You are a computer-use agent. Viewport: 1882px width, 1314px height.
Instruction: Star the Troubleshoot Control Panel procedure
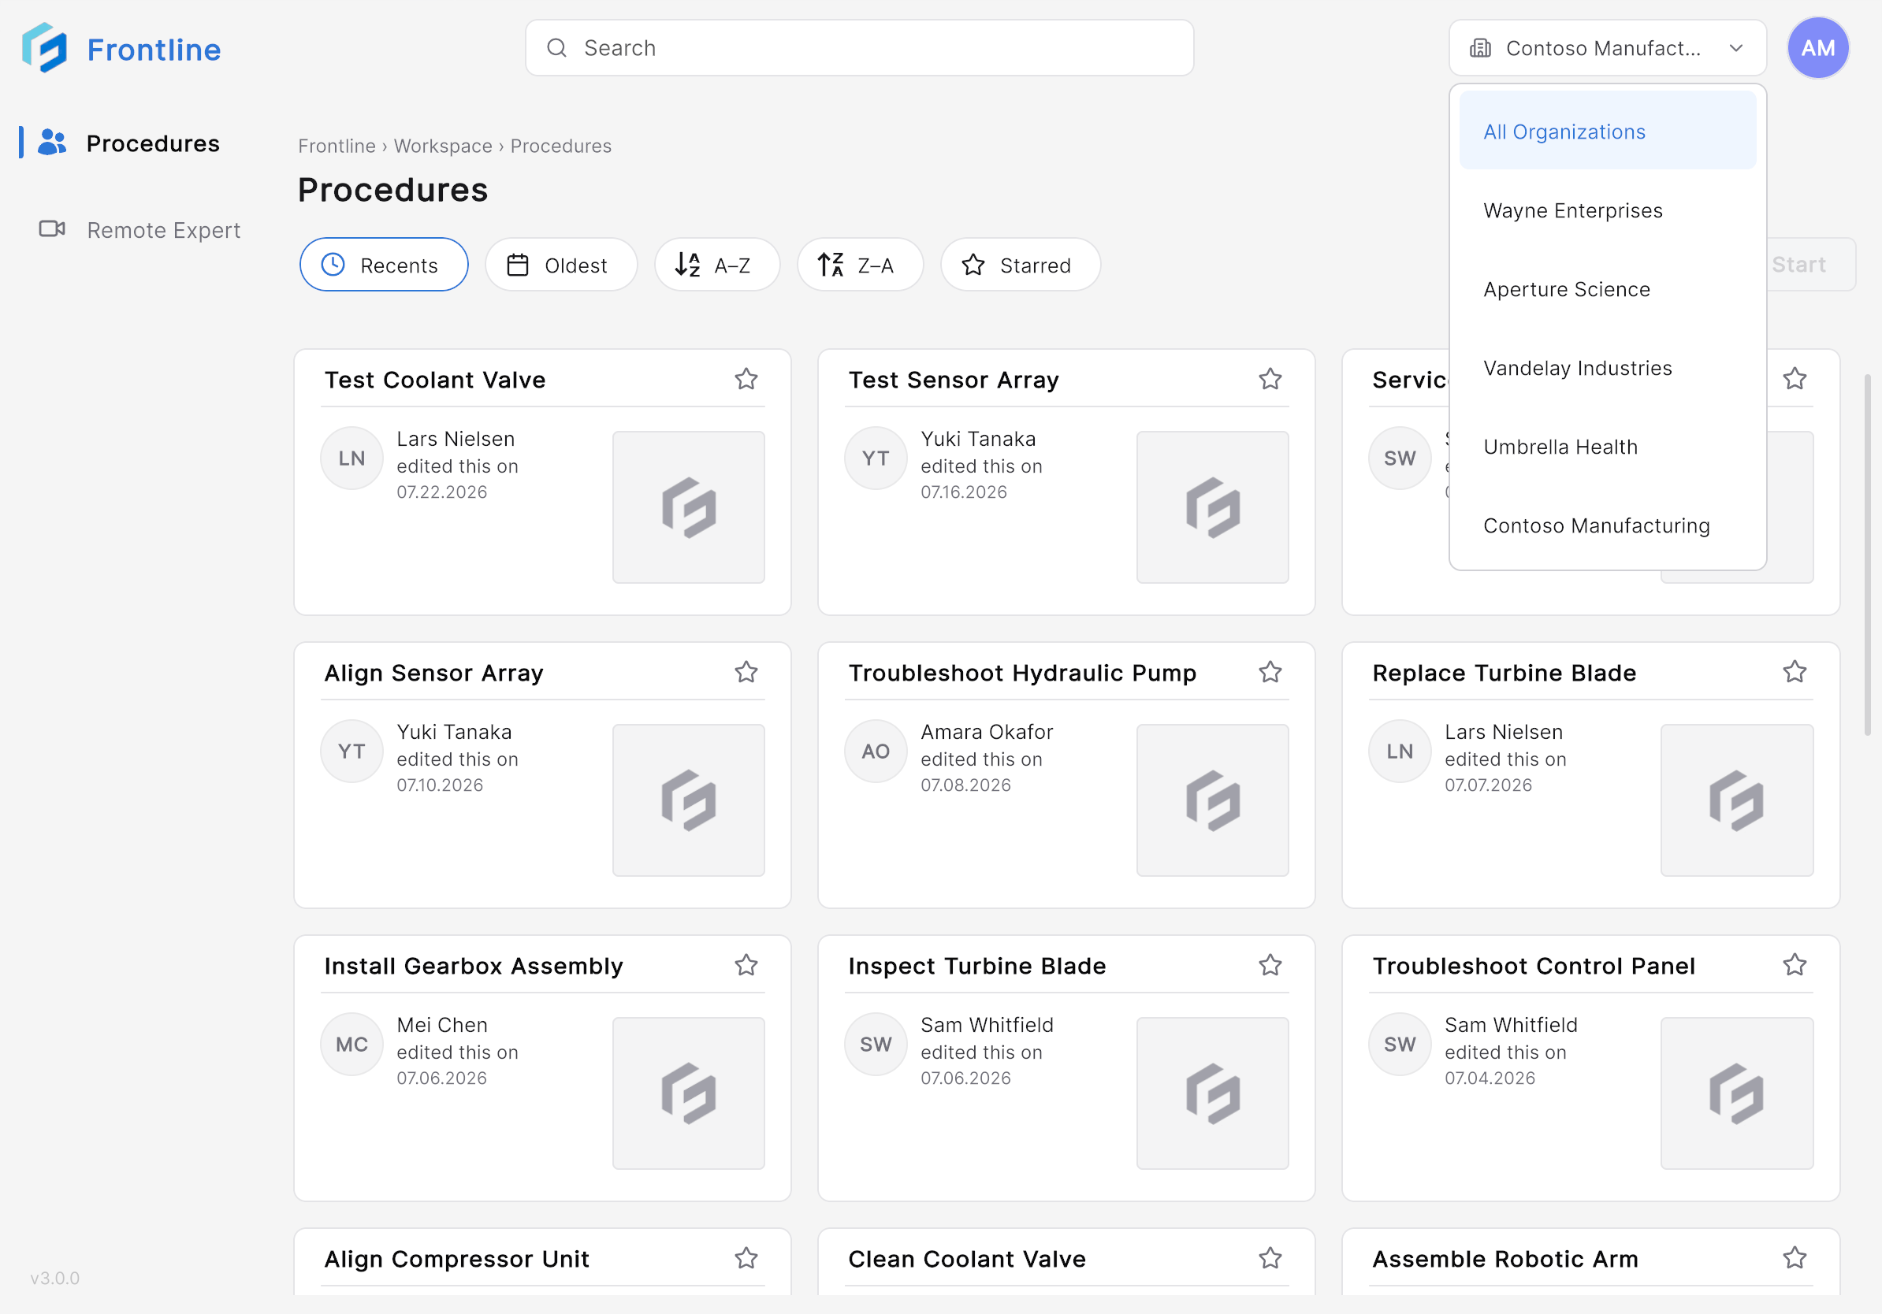tap(1795, 966)
